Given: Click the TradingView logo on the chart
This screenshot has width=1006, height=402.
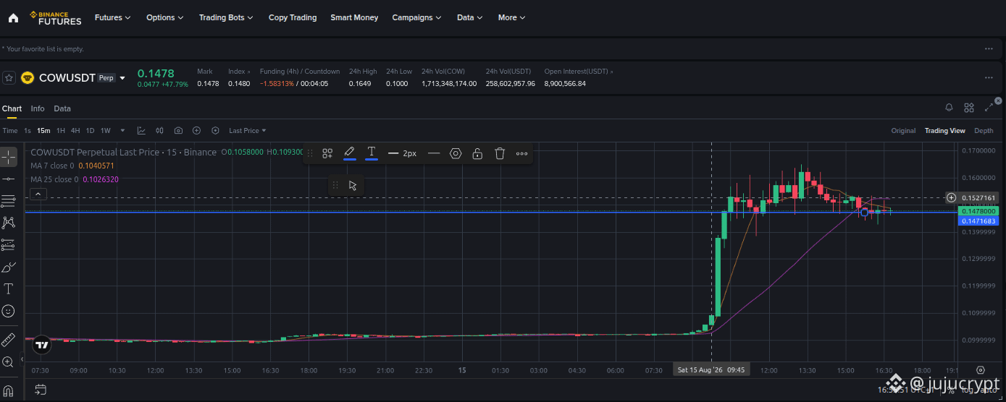Looking at the screenshot, I should (x=42, y=345).
